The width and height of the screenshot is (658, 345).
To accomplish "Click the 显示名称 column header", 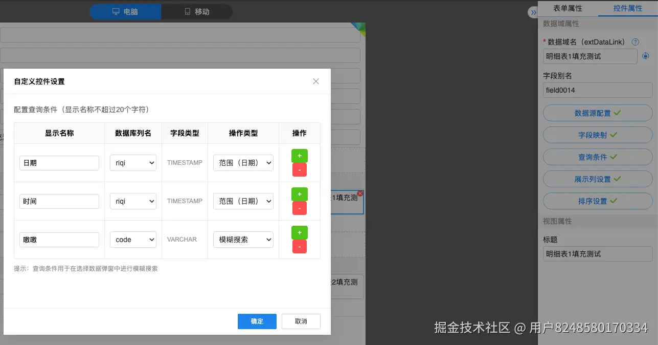I will click(x=59, y=133).
